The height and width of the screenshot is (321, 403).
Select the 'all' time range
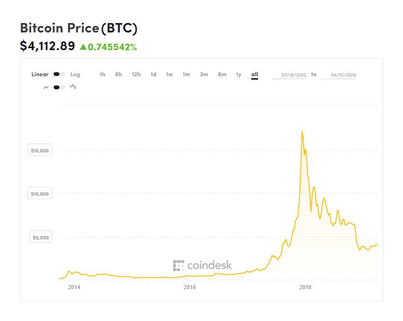coord(255,74)
